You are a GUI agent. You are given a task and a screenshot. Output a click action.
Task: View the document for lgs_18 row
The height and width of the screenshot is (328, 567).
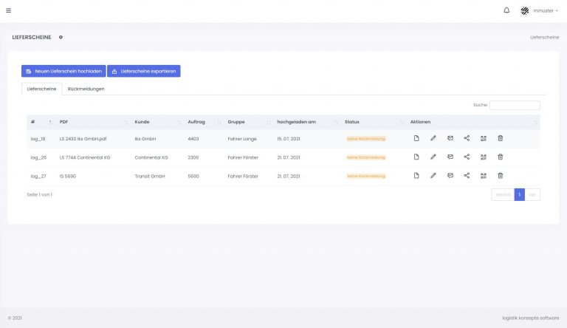(416, 137)
